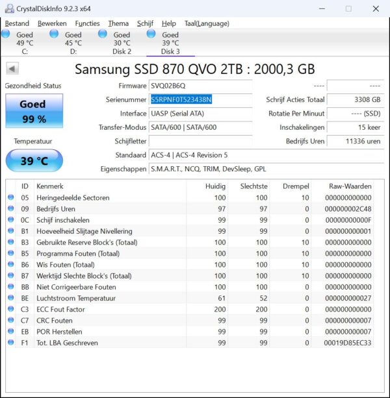The image size is (390, 398).
Task: Click the Raw-Waarden column header
Action: (x=343, y=186)
